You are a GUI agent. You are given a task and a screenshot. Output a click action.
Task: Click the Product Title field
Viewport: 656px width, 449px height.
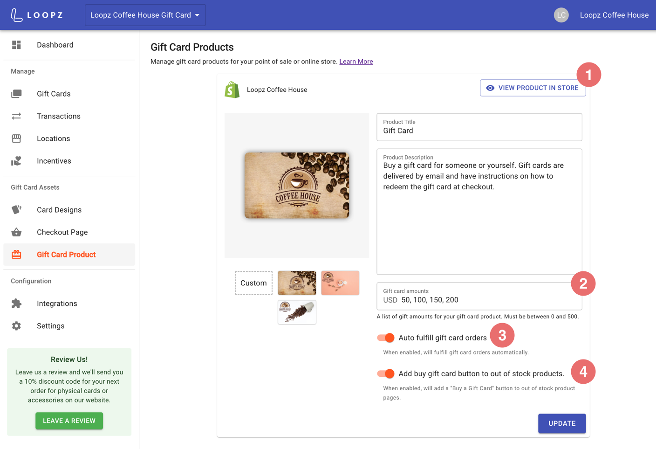pos(479,127)
